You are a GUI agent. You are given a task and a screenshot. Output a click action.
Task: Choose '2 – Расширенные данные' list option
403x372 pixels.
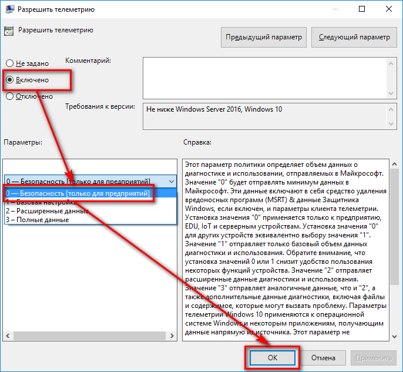click(90, 211)
